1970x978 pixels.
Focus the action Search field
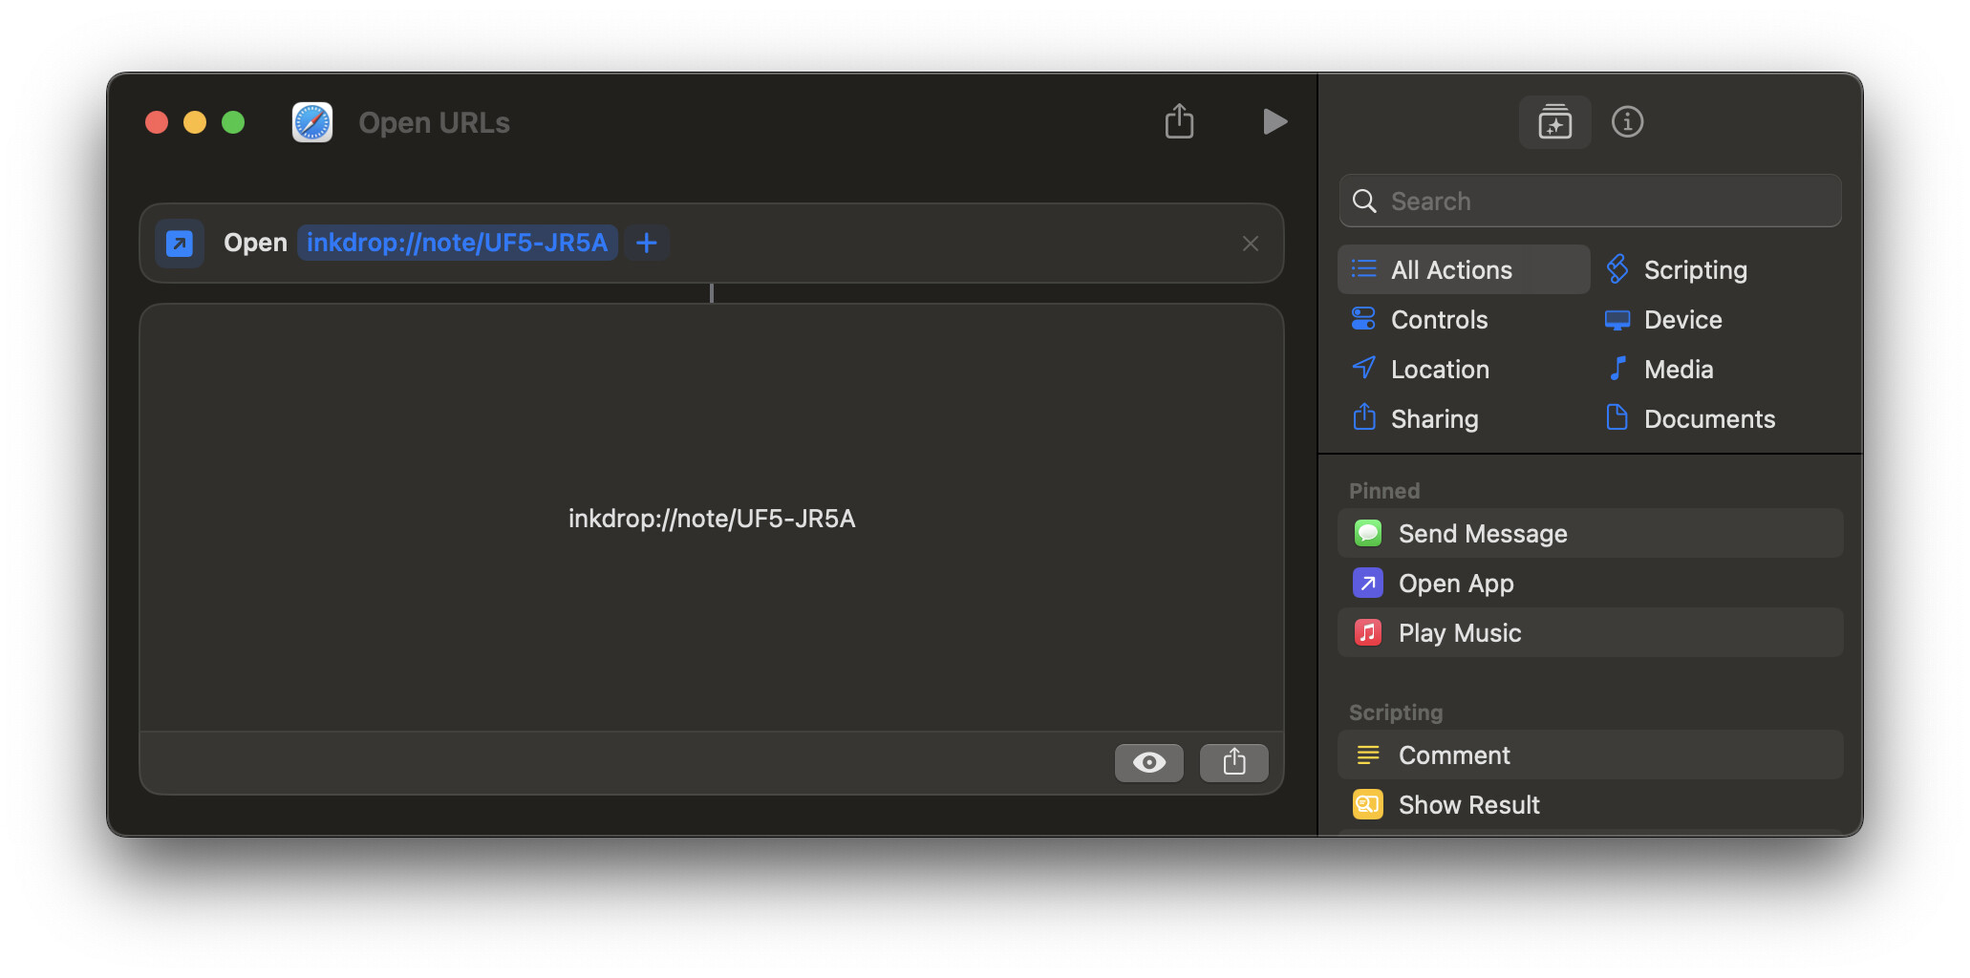coord(1590,201)
